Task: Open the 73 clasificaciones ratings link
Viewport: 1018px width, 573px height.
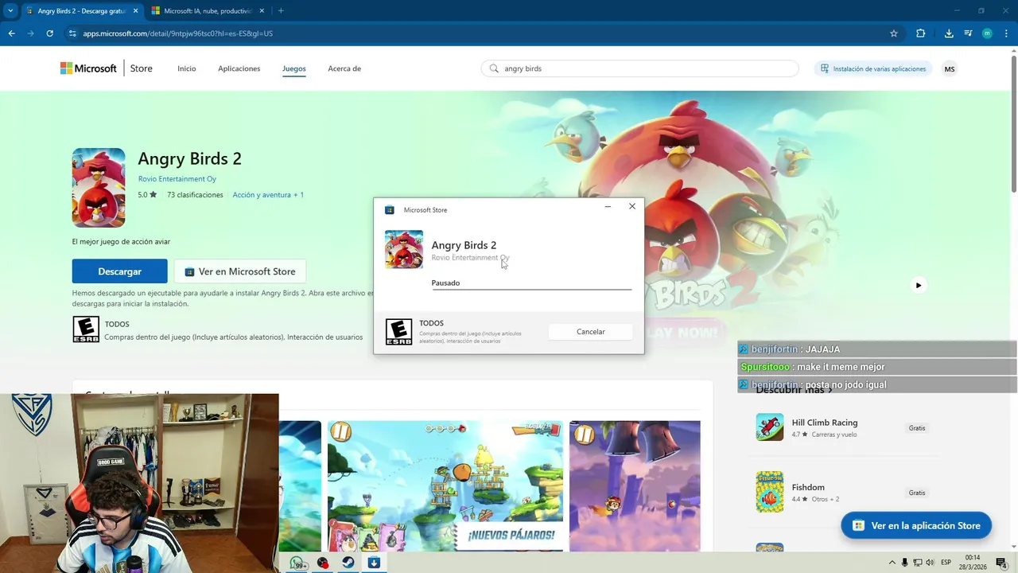Action: click(195, 195)
